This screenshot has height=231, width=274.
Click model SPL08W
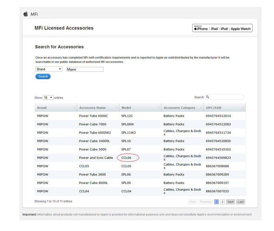[128, 124]
